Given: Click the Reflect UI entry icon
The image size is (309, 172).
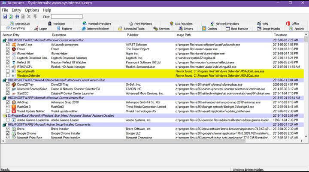Looking at the screenshot, I should coord(14,62).
